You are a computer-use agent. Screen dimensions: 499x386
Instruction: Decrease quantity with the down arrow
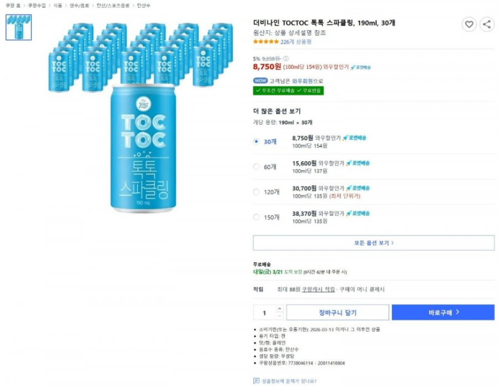pyautogui.click(x=279, y=315)
